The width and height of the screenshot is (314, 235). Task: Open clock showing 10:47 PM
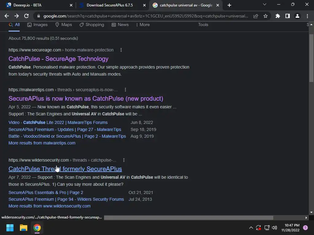click(290, 228)
